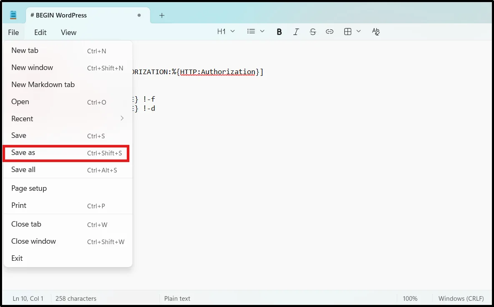Viewport: 494px width, 307px height.
Task: Choose Save as menu entry
Action: click(x=66, y=153)
